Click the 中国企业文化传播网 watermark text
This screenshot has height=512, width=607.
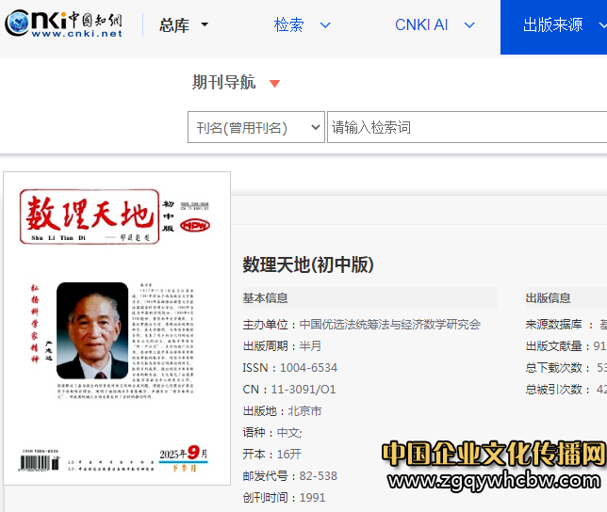tap(493, 455)
